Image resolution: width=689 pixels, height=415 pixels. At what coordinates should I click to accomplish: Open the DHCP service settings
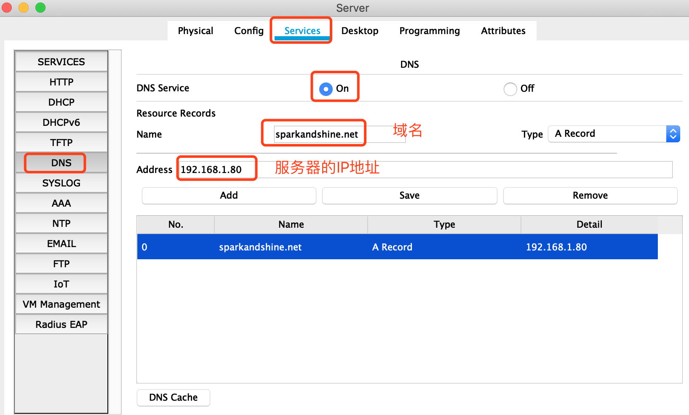61,102
